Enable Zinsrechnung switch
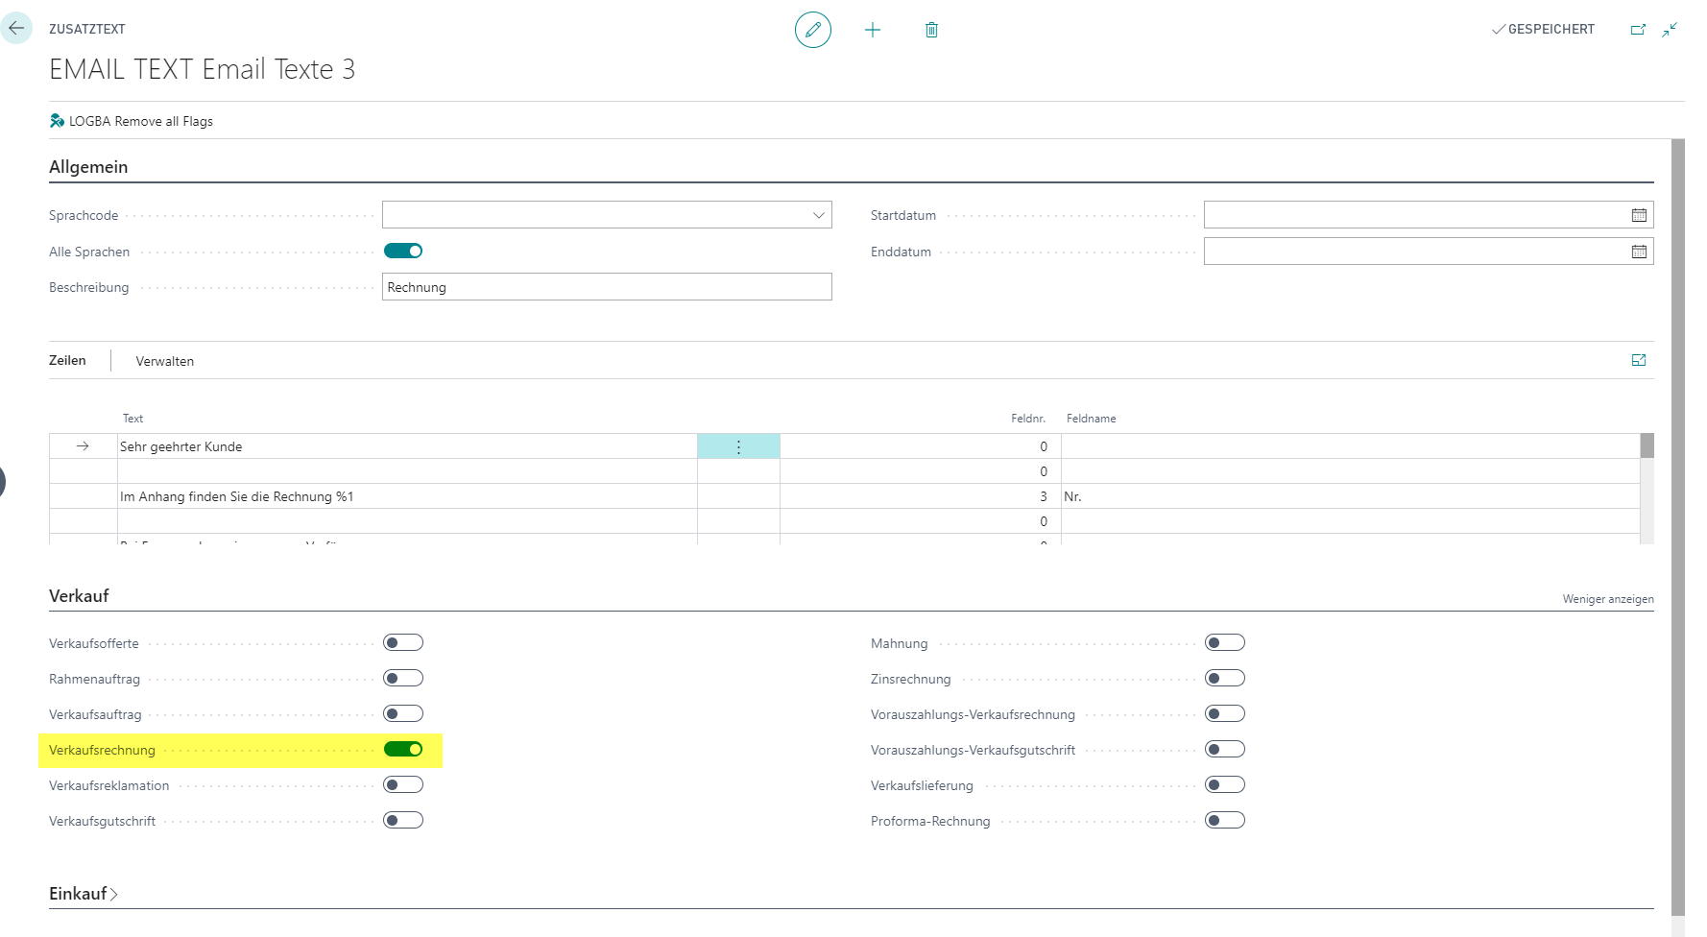 point(1225,678)
